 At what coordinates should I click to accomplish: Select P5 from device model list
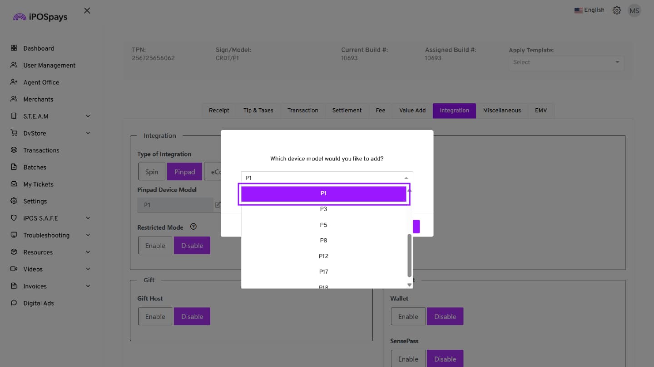(x=323, y=225)
